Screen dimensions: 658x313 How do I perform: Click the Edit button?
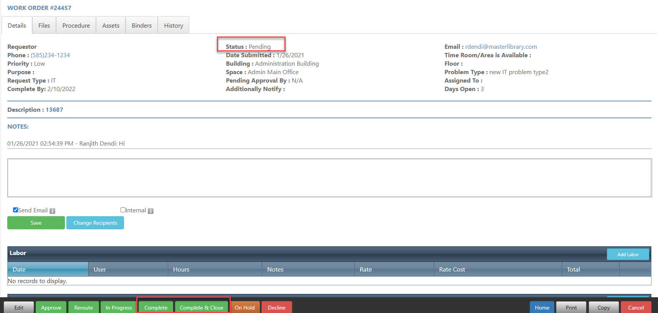(x=19, y=307)
